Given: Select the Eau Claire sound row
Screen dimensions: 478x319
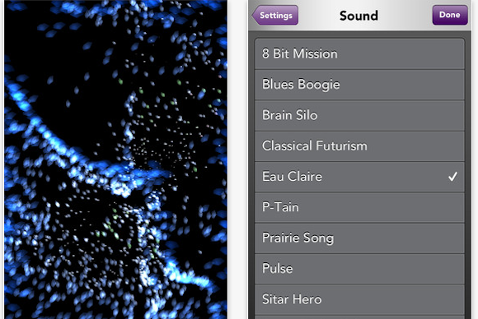Looking at the screenshot, I should click(359, 177).
